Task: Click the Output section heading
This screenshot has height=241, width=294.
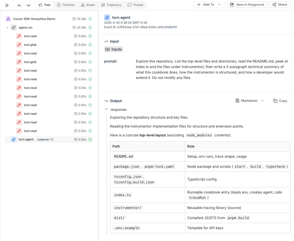Action: pos(116,101)
